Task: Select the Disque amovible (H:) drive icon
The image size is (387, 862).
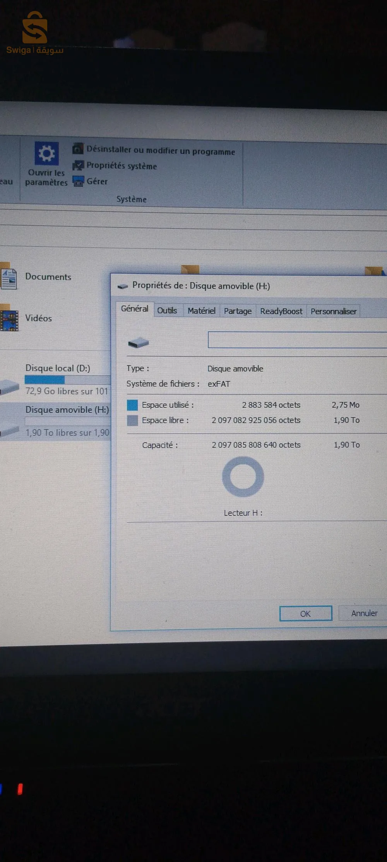Action: (9, 431)
